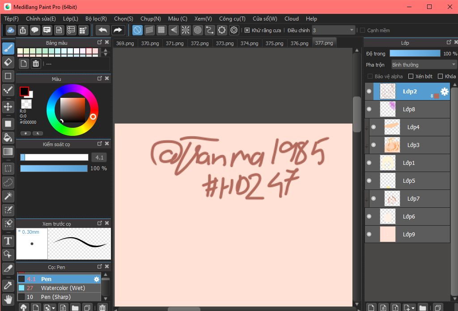Enable Khóa lock checkbox
Image resolution: width=458 pixels, height=311 pixels.
(x=440, y=76)
